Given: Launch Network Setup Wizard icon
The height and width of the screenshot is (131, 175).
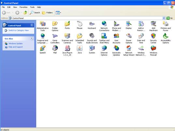Looking at the screenshot, I should tap(129, 48).
